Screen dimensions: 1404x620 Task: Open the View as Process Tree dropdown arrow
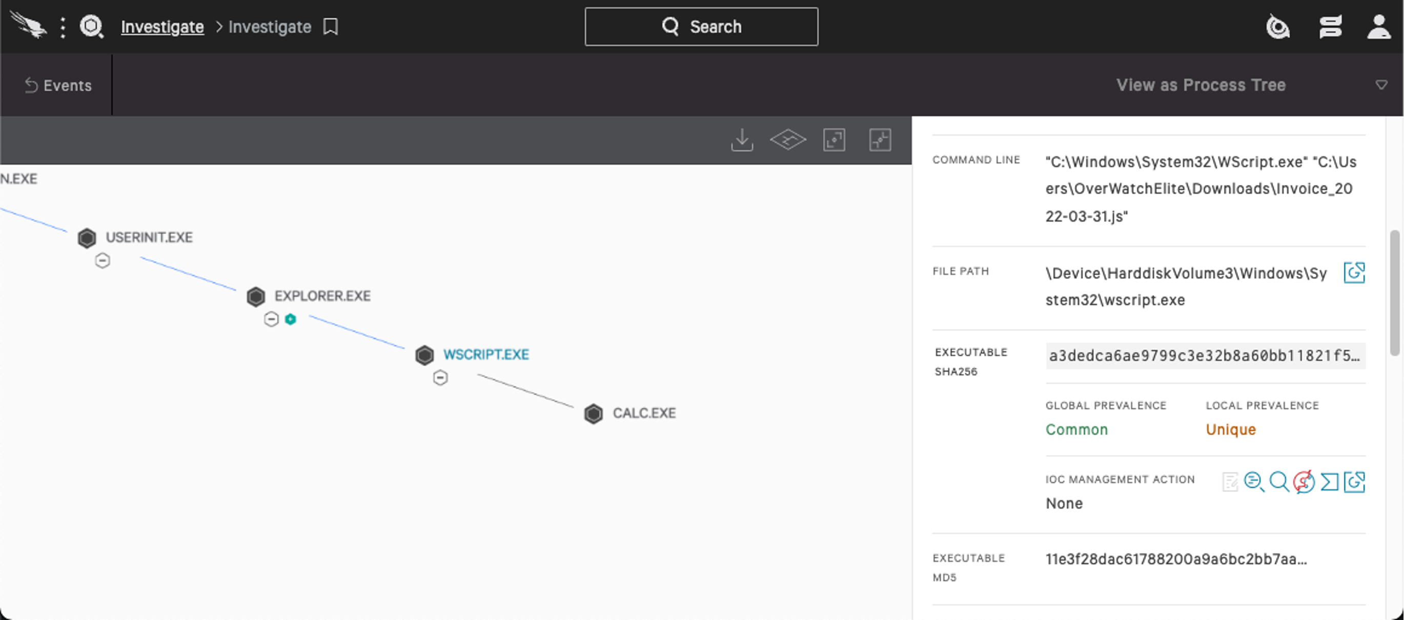[1381, 85]
